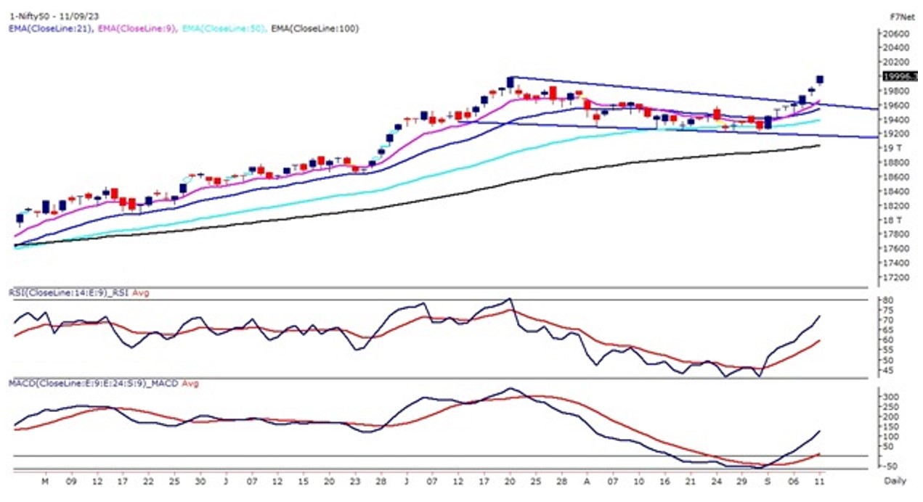The height and width of the screenshot is (502, 923).
Task: Click the '19 T' price axis label
Action: (892, 149)
